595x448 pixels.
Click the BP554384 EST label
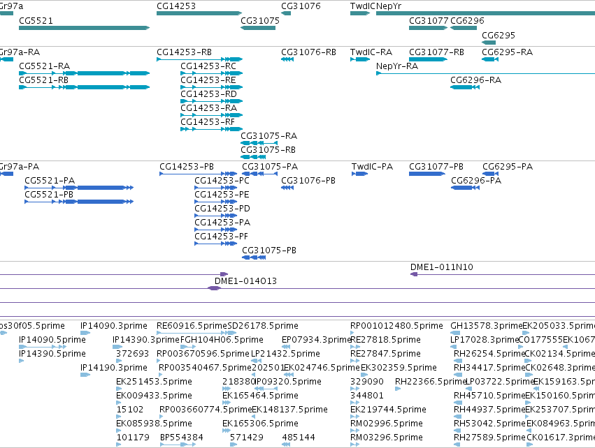182,438
